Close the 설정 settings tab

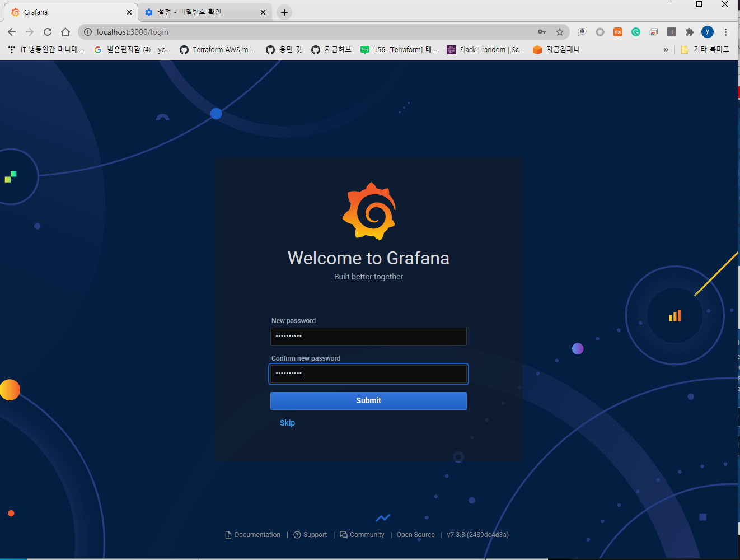coord(263,12)
